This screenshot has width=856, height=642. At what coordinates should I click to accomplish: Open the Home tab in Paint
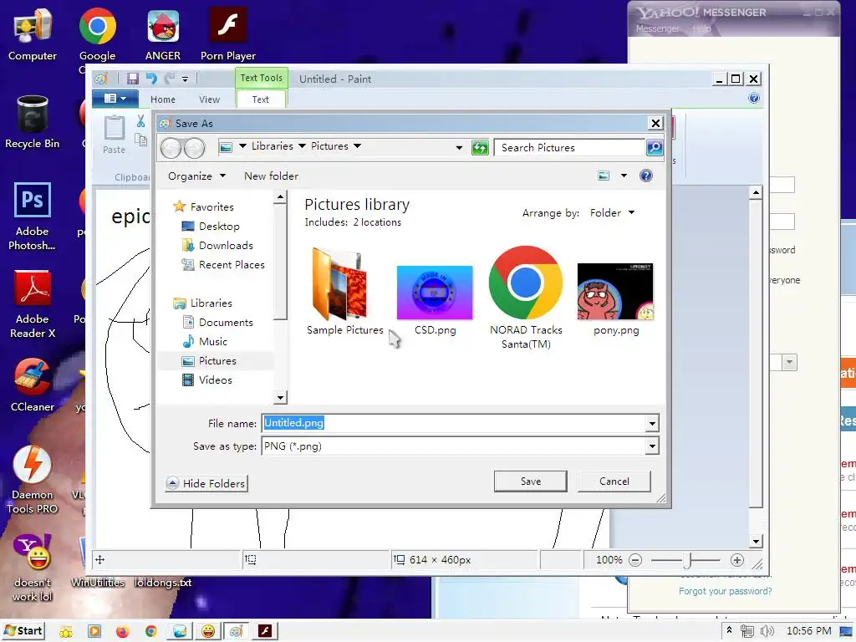(163, 99)
